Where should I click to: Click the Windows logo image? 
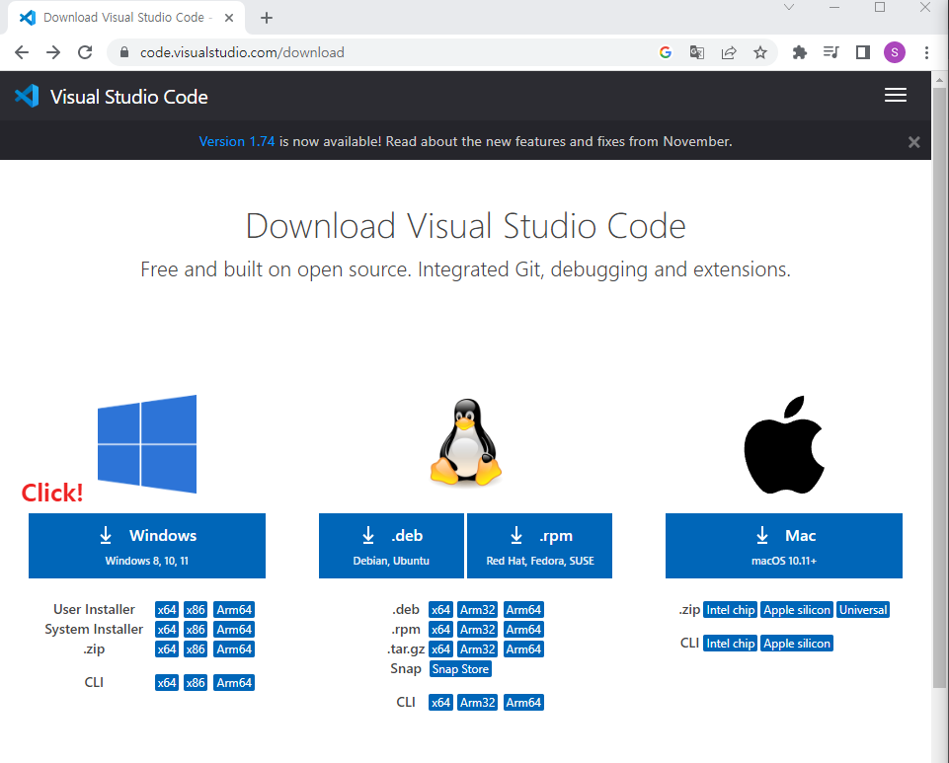(x=147, y=444)
